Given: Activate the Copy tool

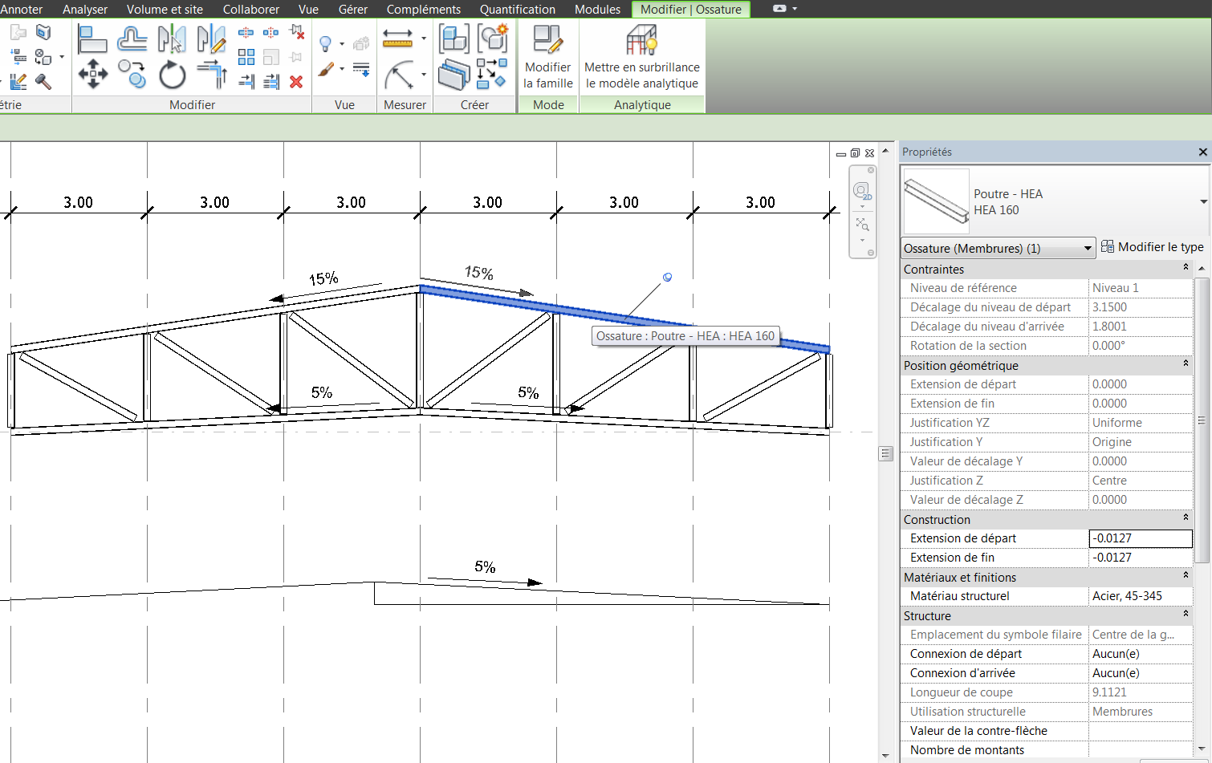Looking at the screenshot, I should coord(132,75).
